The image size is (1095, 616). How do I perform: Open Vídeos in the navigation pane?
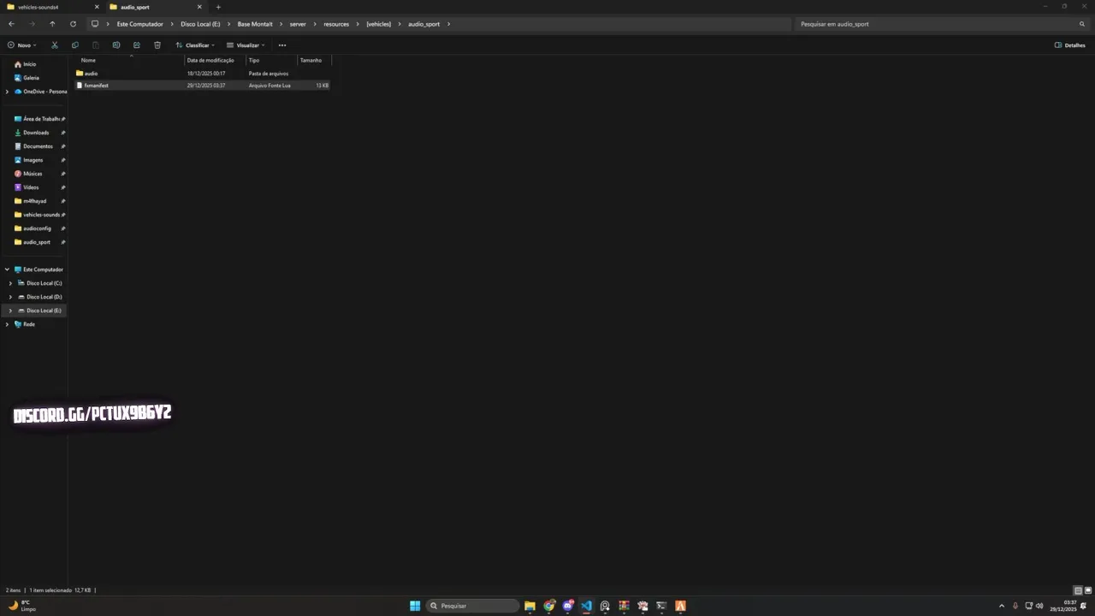click(31, 187)
